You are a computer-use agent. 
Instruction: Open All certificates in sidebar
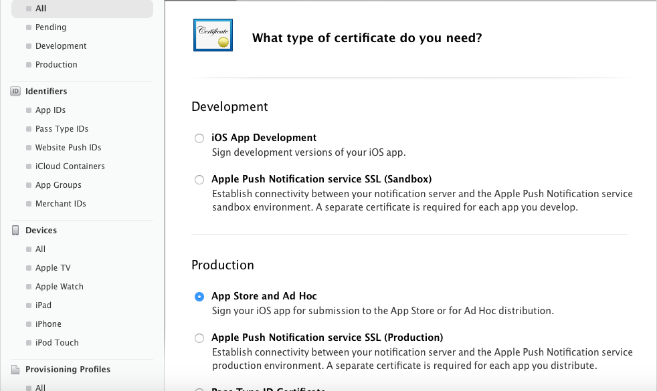[x=82, y=9]
